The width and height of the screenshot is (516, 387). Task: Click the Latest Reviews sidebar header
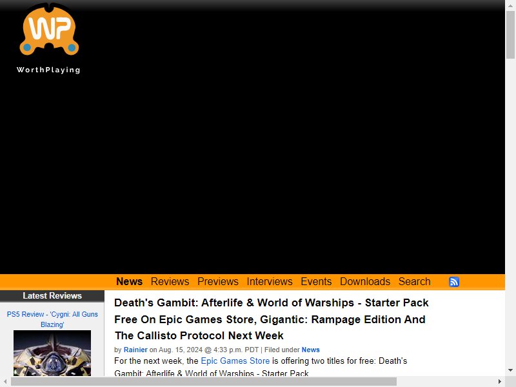[x=52, y=296]
